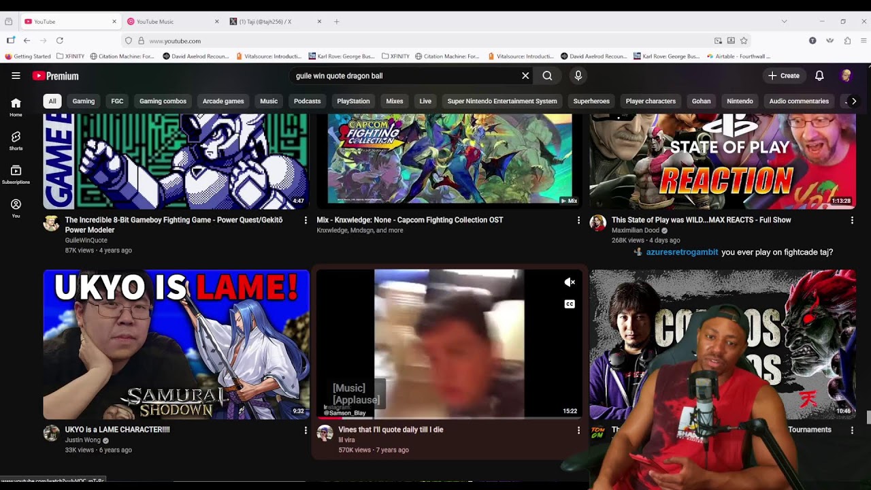Open the Power Quest video title
This screenshot has height=490, width=871.
point(174,225)
